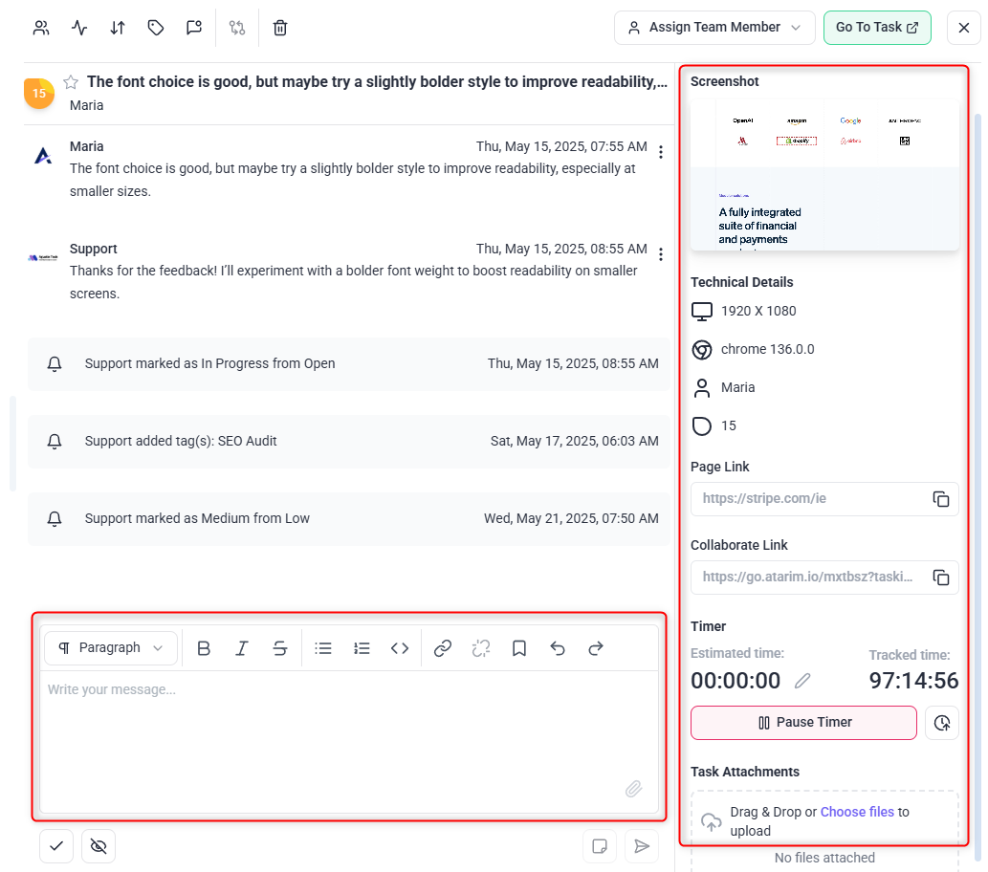Copy the Page Link URL

941,499
